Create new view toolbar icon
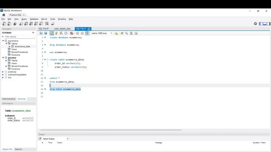Screen dimensions: 271x152 (x=31, y=24)
